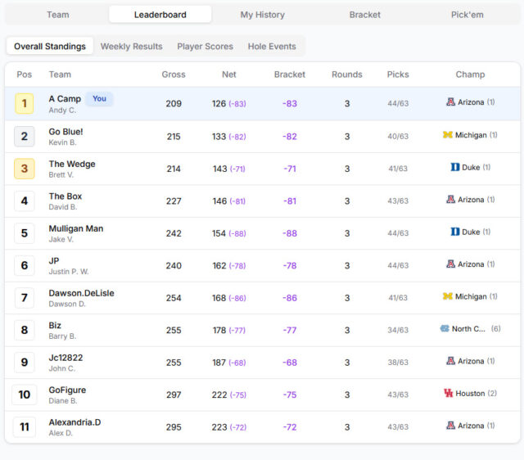Click net score '223 (-72)'
Screen dimensions: 524x460
229,427
